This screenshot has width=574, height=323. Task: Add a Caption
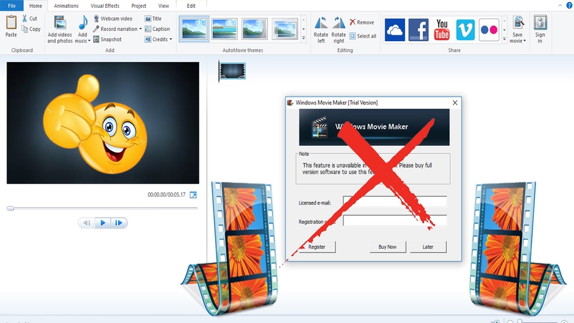click(x=157, y=29)
